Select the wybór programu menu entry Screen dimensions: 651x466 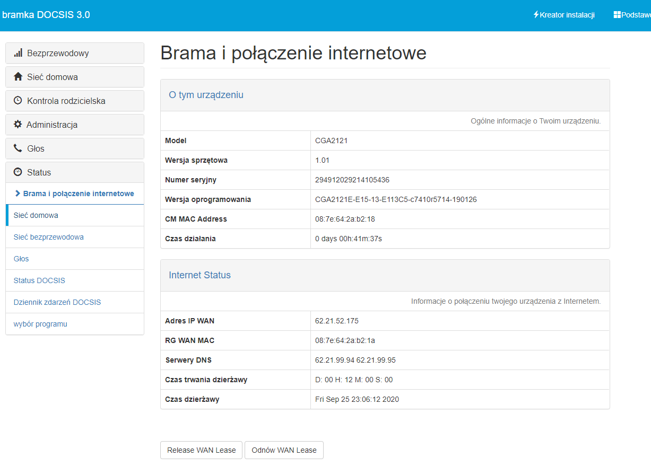point(40,324)
